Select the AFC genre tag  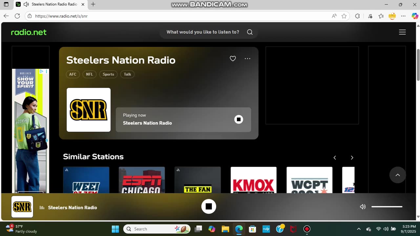point(73,74)
